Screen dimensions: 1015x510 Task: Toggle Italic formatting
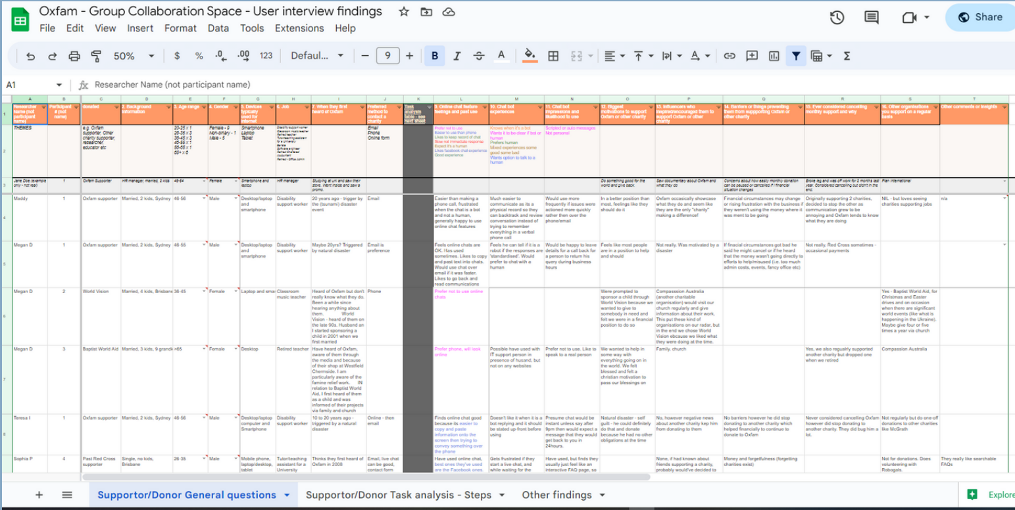[457, 56]
